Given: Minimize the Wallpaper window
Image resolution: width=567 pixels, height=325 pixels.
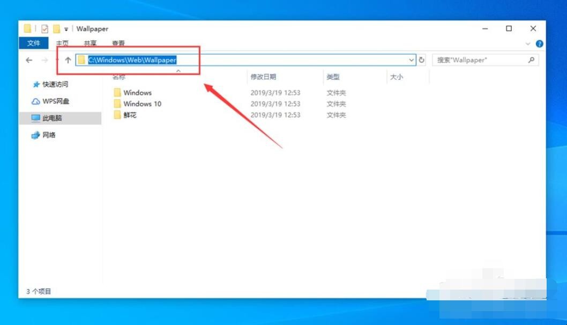Looking at the screenshot, I should (485, 28).
